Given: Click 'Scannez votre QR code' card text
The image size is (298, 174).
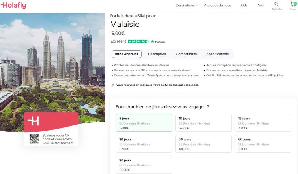Looking at the screenshot, I should click(x=58, y=139).
